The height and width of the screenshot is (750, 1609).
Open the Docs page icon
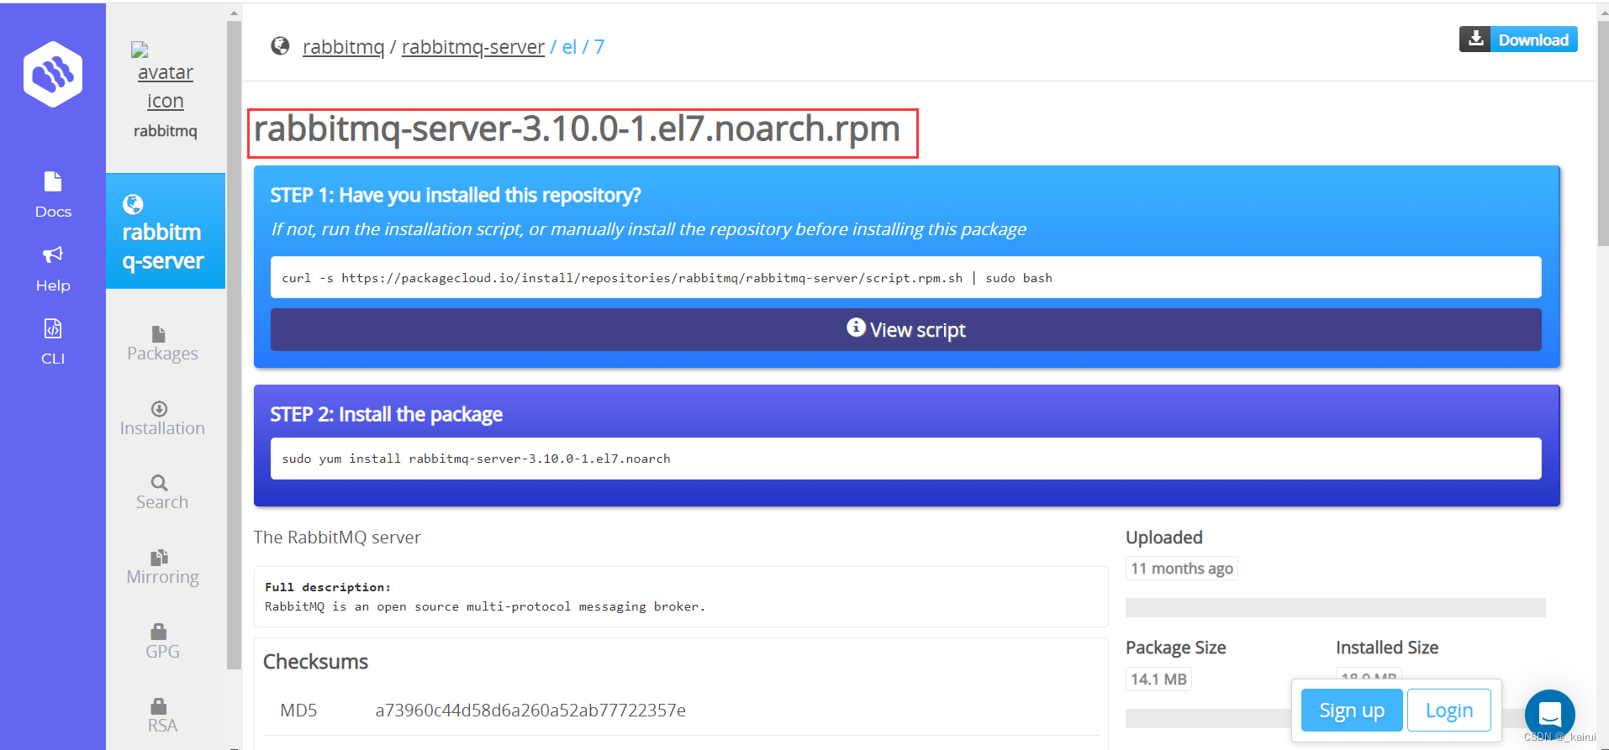pos(53,181)
